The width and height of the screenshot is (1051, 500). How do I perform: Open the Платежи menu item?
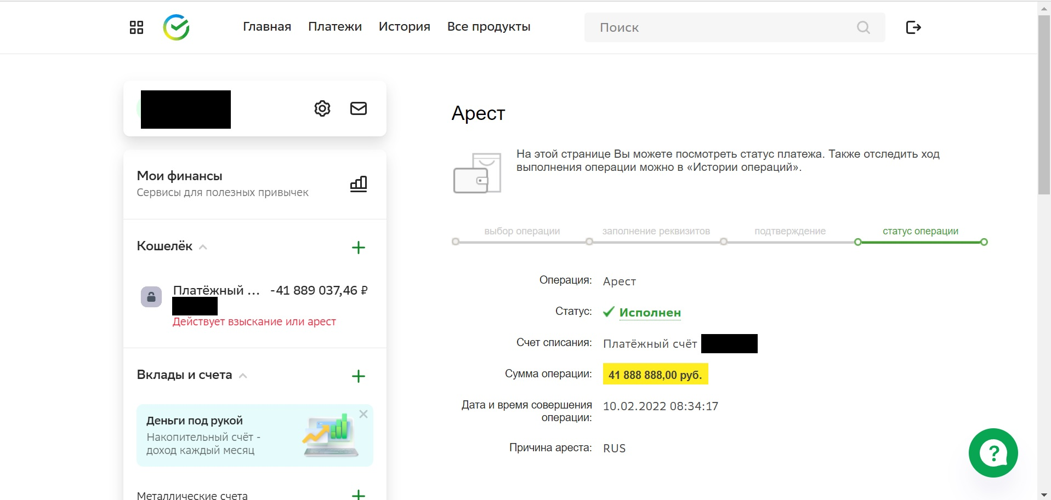pyautogui.click(x=334, y=27)
